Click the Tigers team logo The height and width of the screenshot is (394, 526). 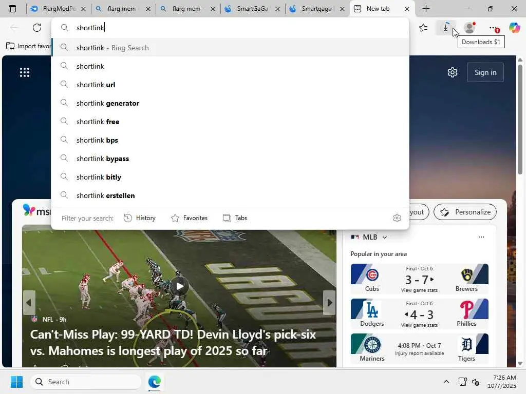(x=466, y=345)
